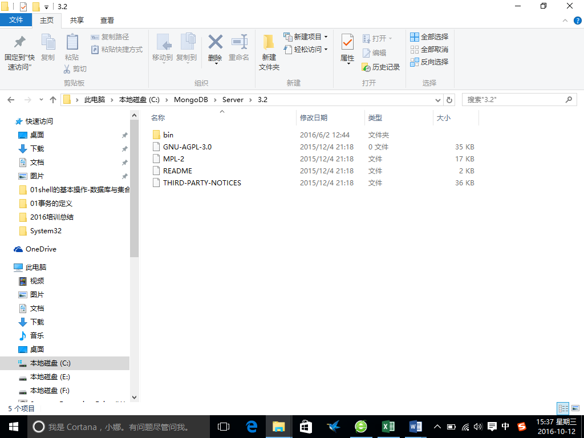Select the THIRD-PARTY-NOTICES file

pos(197,183)
